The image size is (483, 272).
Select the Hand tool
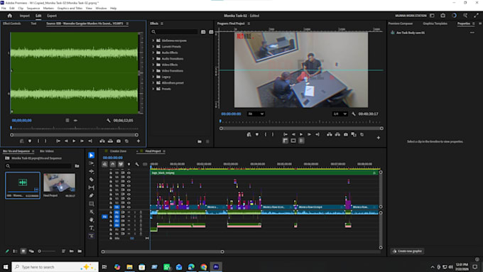click(91, 219)
